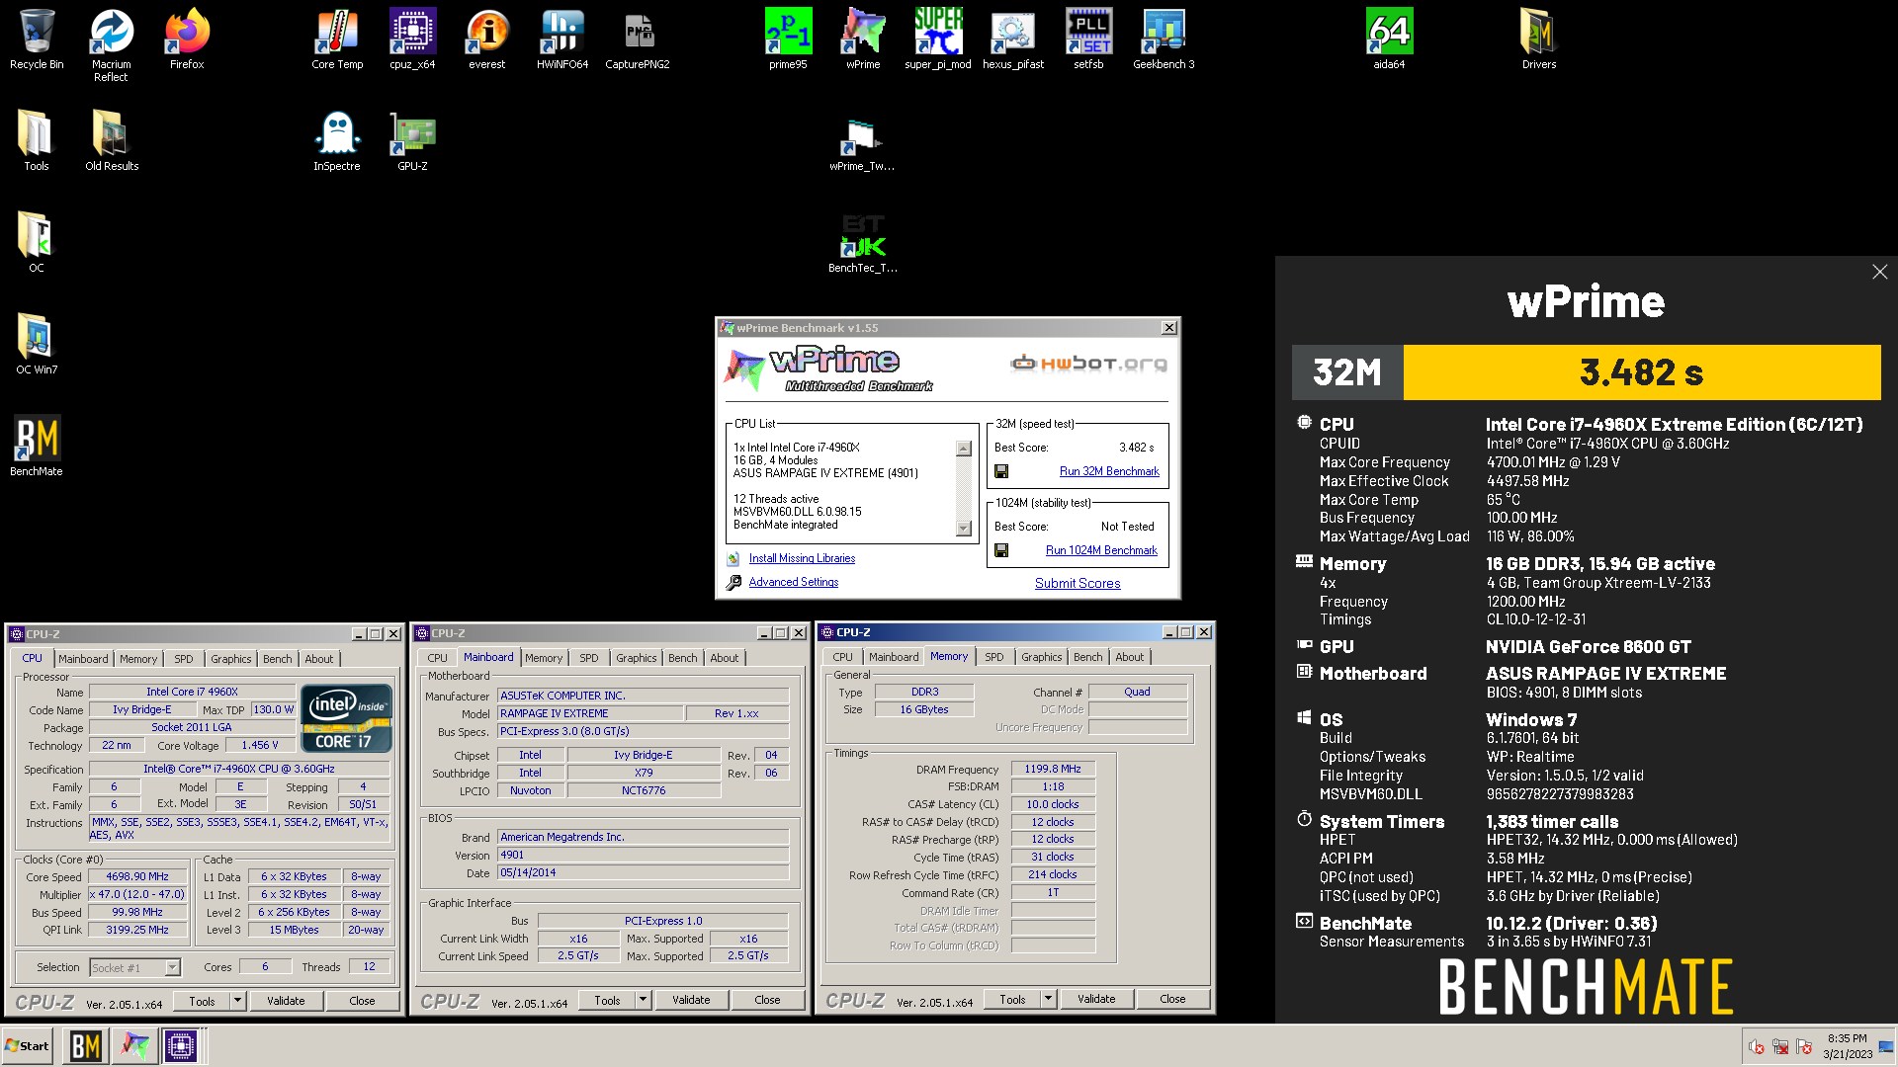This screenshot has width=1898, height=1067.
Task: Click the system tray clock
Action: coord(1847,1045)
